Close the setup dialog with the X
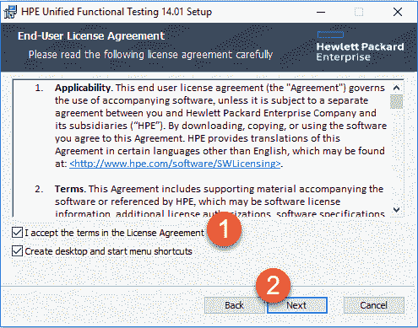Screen dimensions: 418x328 click(x=398, y=12)
